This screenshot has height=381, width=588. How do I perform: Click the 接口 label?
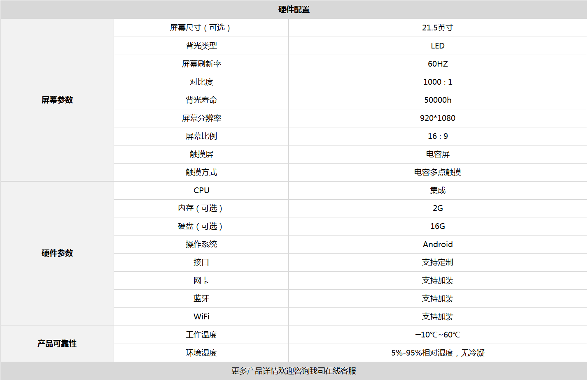click(x=201, y=262)
